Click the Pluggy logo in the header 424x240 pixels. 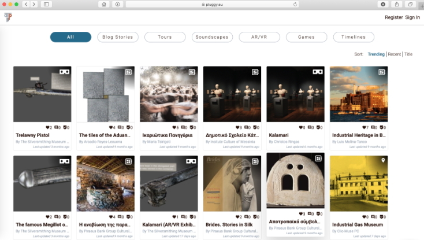coord(8,17)
